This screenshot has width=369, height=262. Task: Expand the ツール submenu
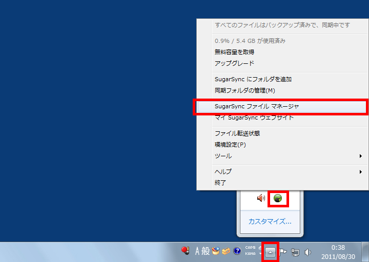[x=282, y=156]
